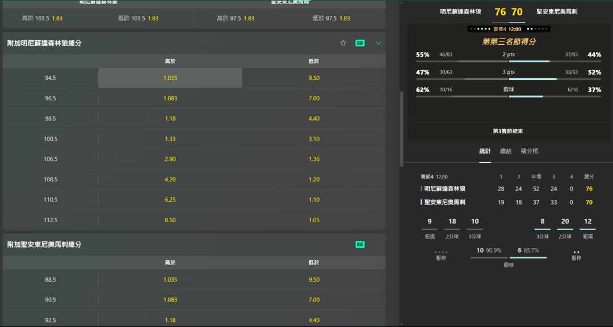Bet 低於 97.5 at odds 1.83
Screen dimensions: 613x327
(331, 18)
